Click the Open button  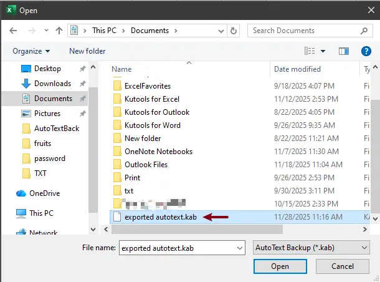[x=280, y=266]
